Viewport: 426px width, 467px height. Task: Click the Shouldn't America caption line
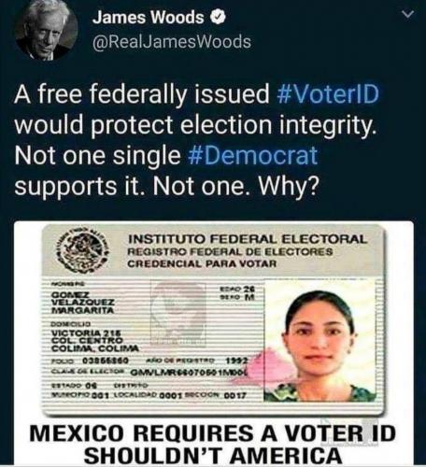click(213, 455)
